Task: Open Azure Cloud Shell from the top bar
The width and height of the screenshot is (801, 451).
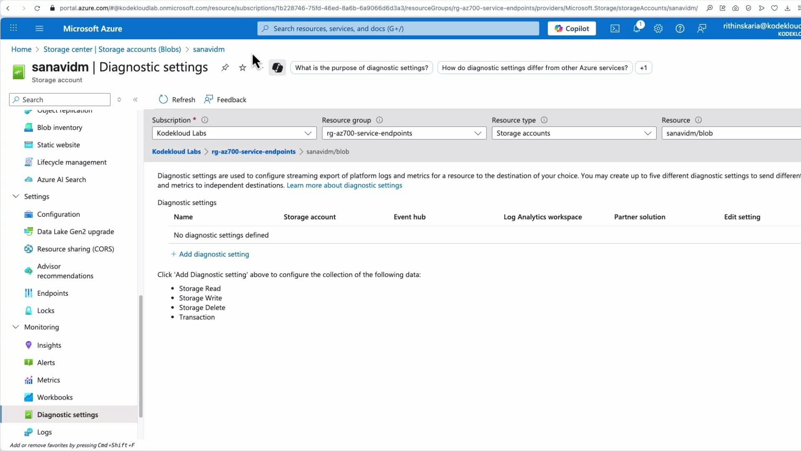Action: tap(615, 28)
